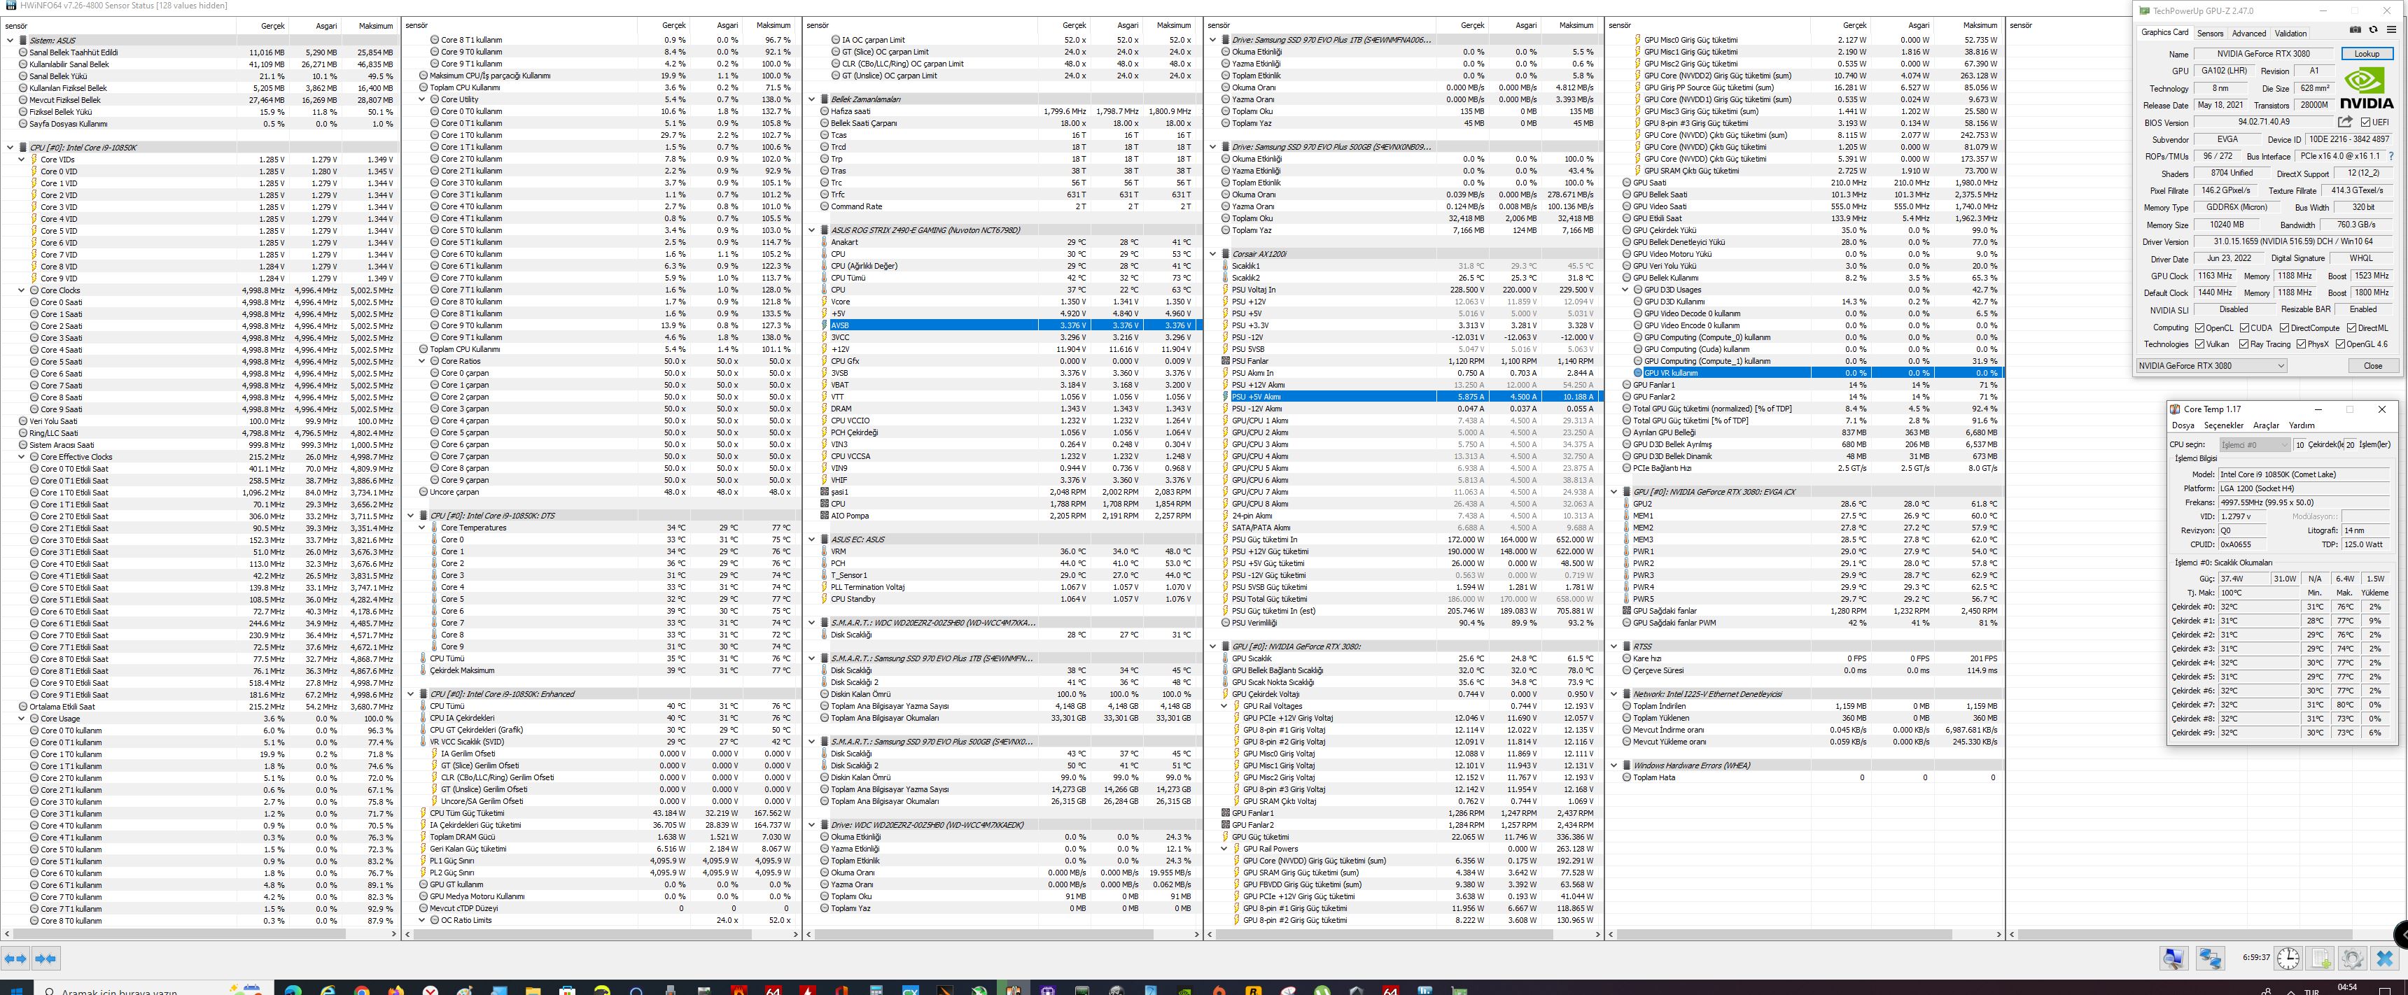Collapse Sistem: ASUS sensor group
Viewport: 2408px width, 995px height.
point(10,40)
